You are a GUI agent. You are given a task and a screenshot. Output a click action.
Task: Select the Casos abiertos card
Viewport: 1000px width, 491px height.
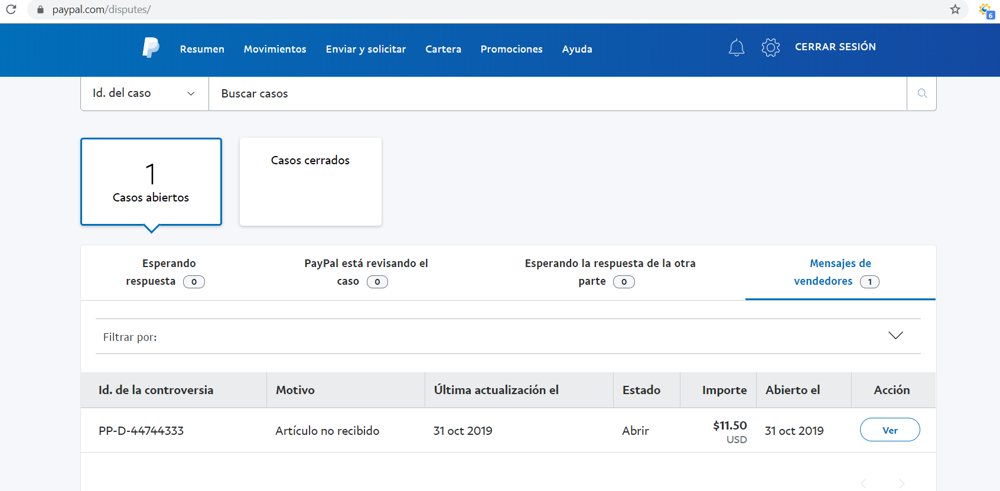[x=151, y=181]
